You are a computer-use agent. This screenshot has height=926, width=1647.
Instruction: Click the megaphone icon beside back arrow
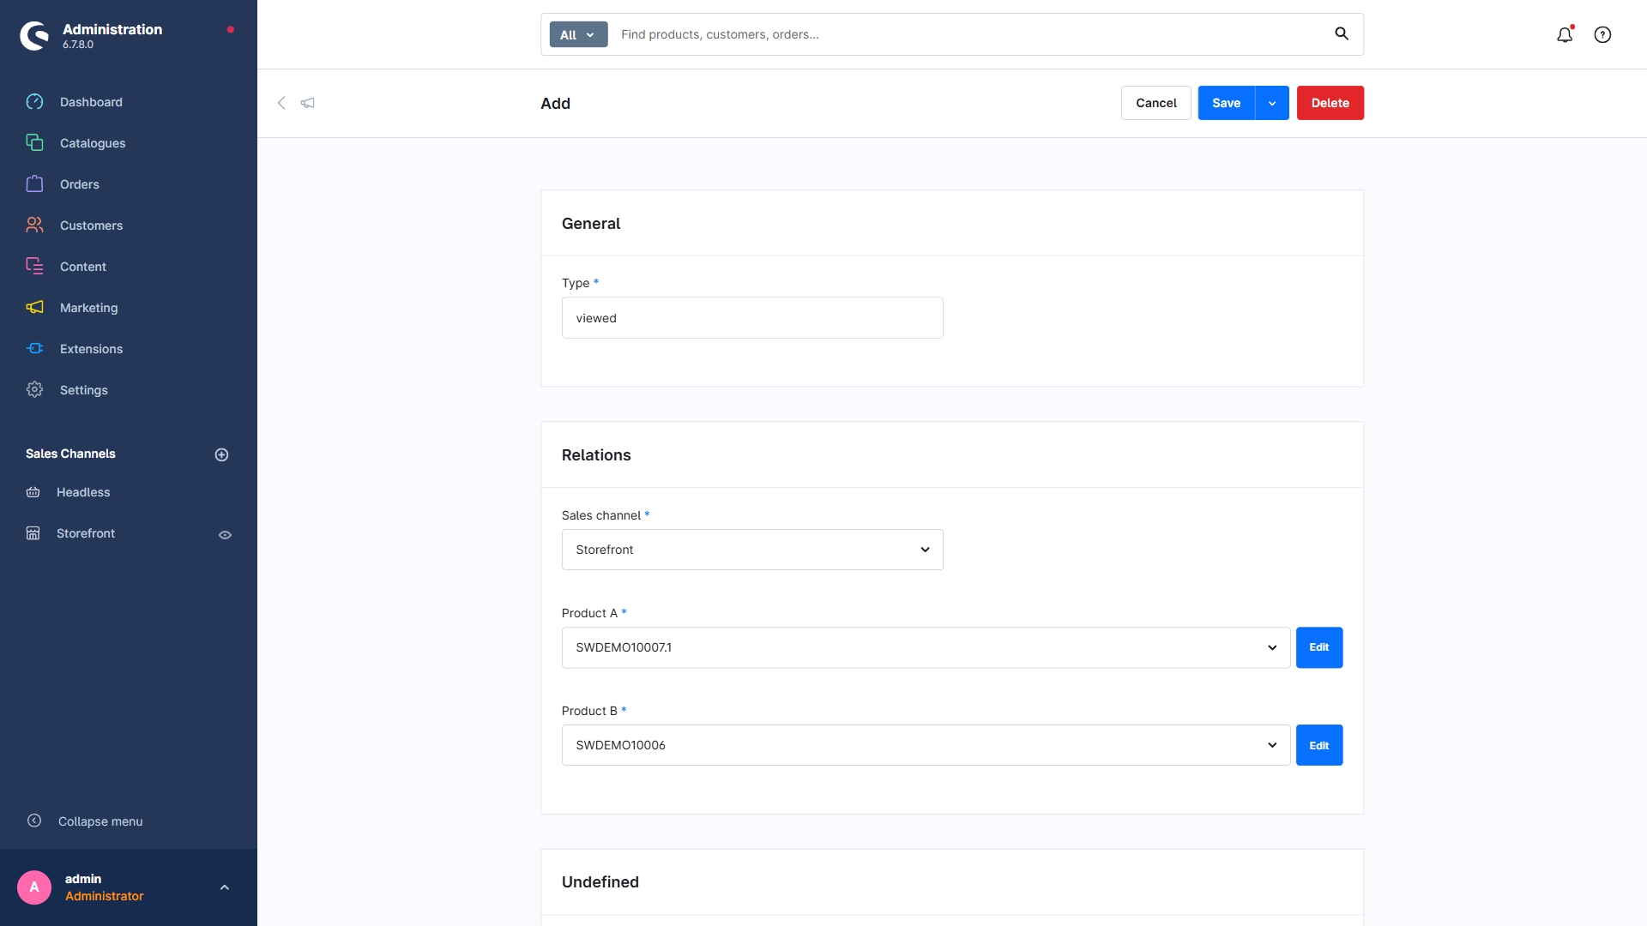308,103
